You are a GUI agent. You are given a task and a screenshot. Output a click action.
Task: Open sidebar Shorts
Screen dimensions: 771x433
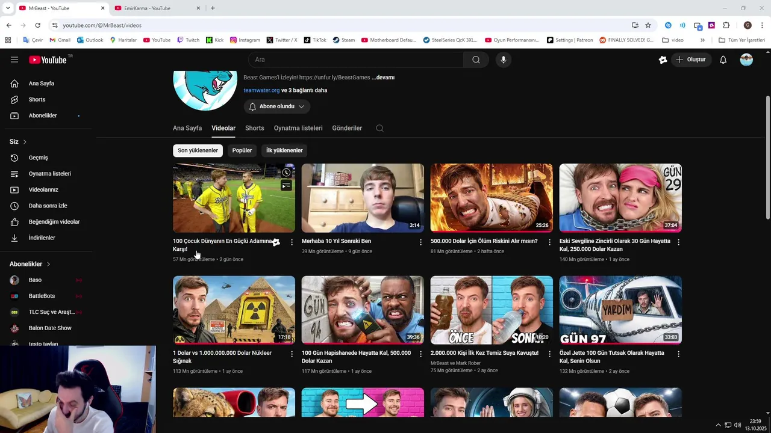point(48,99)
